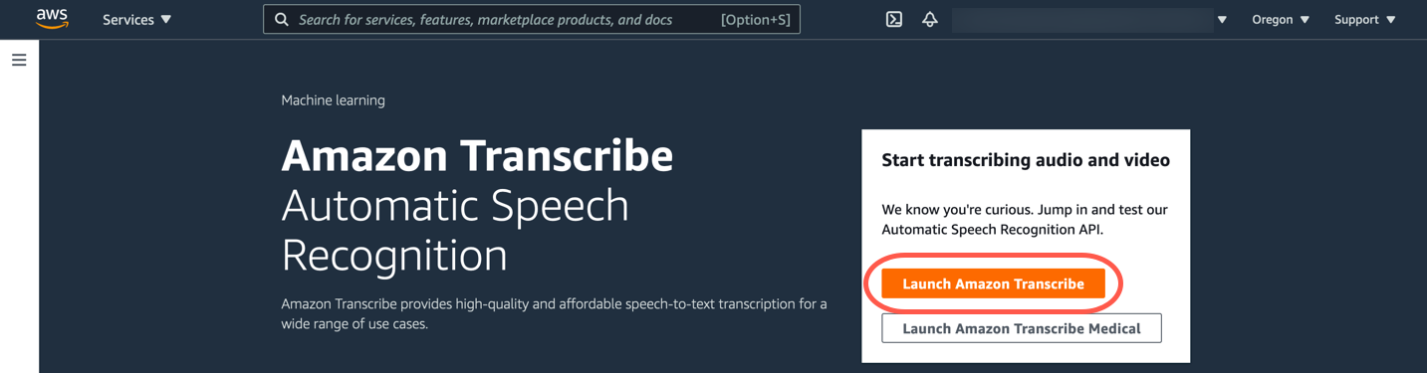The image size is (1427, 373).
Task: Click the magnifying glass search icon
Action: click(282, 19)
